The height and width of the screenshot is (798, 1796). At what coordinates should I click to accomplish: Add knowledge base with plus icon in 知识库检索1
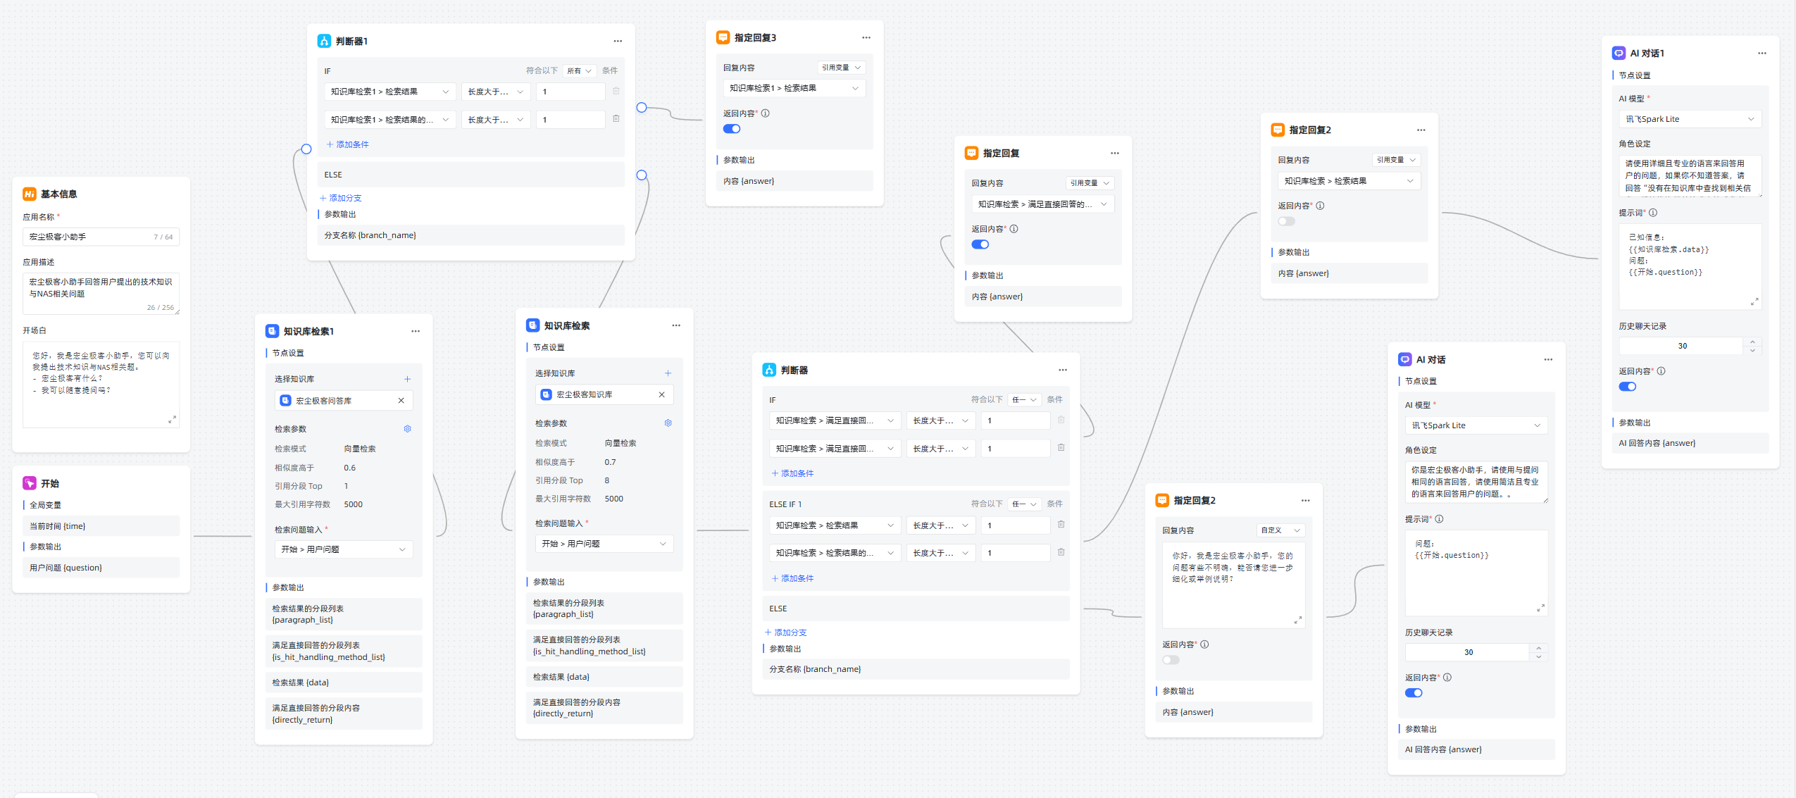click(x=407, y=379)
